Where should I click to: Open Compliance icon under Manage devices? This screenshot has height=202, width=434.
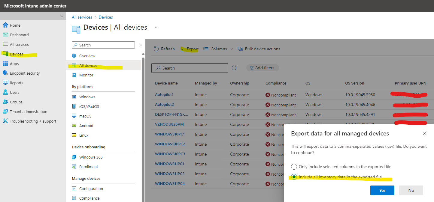74,198
